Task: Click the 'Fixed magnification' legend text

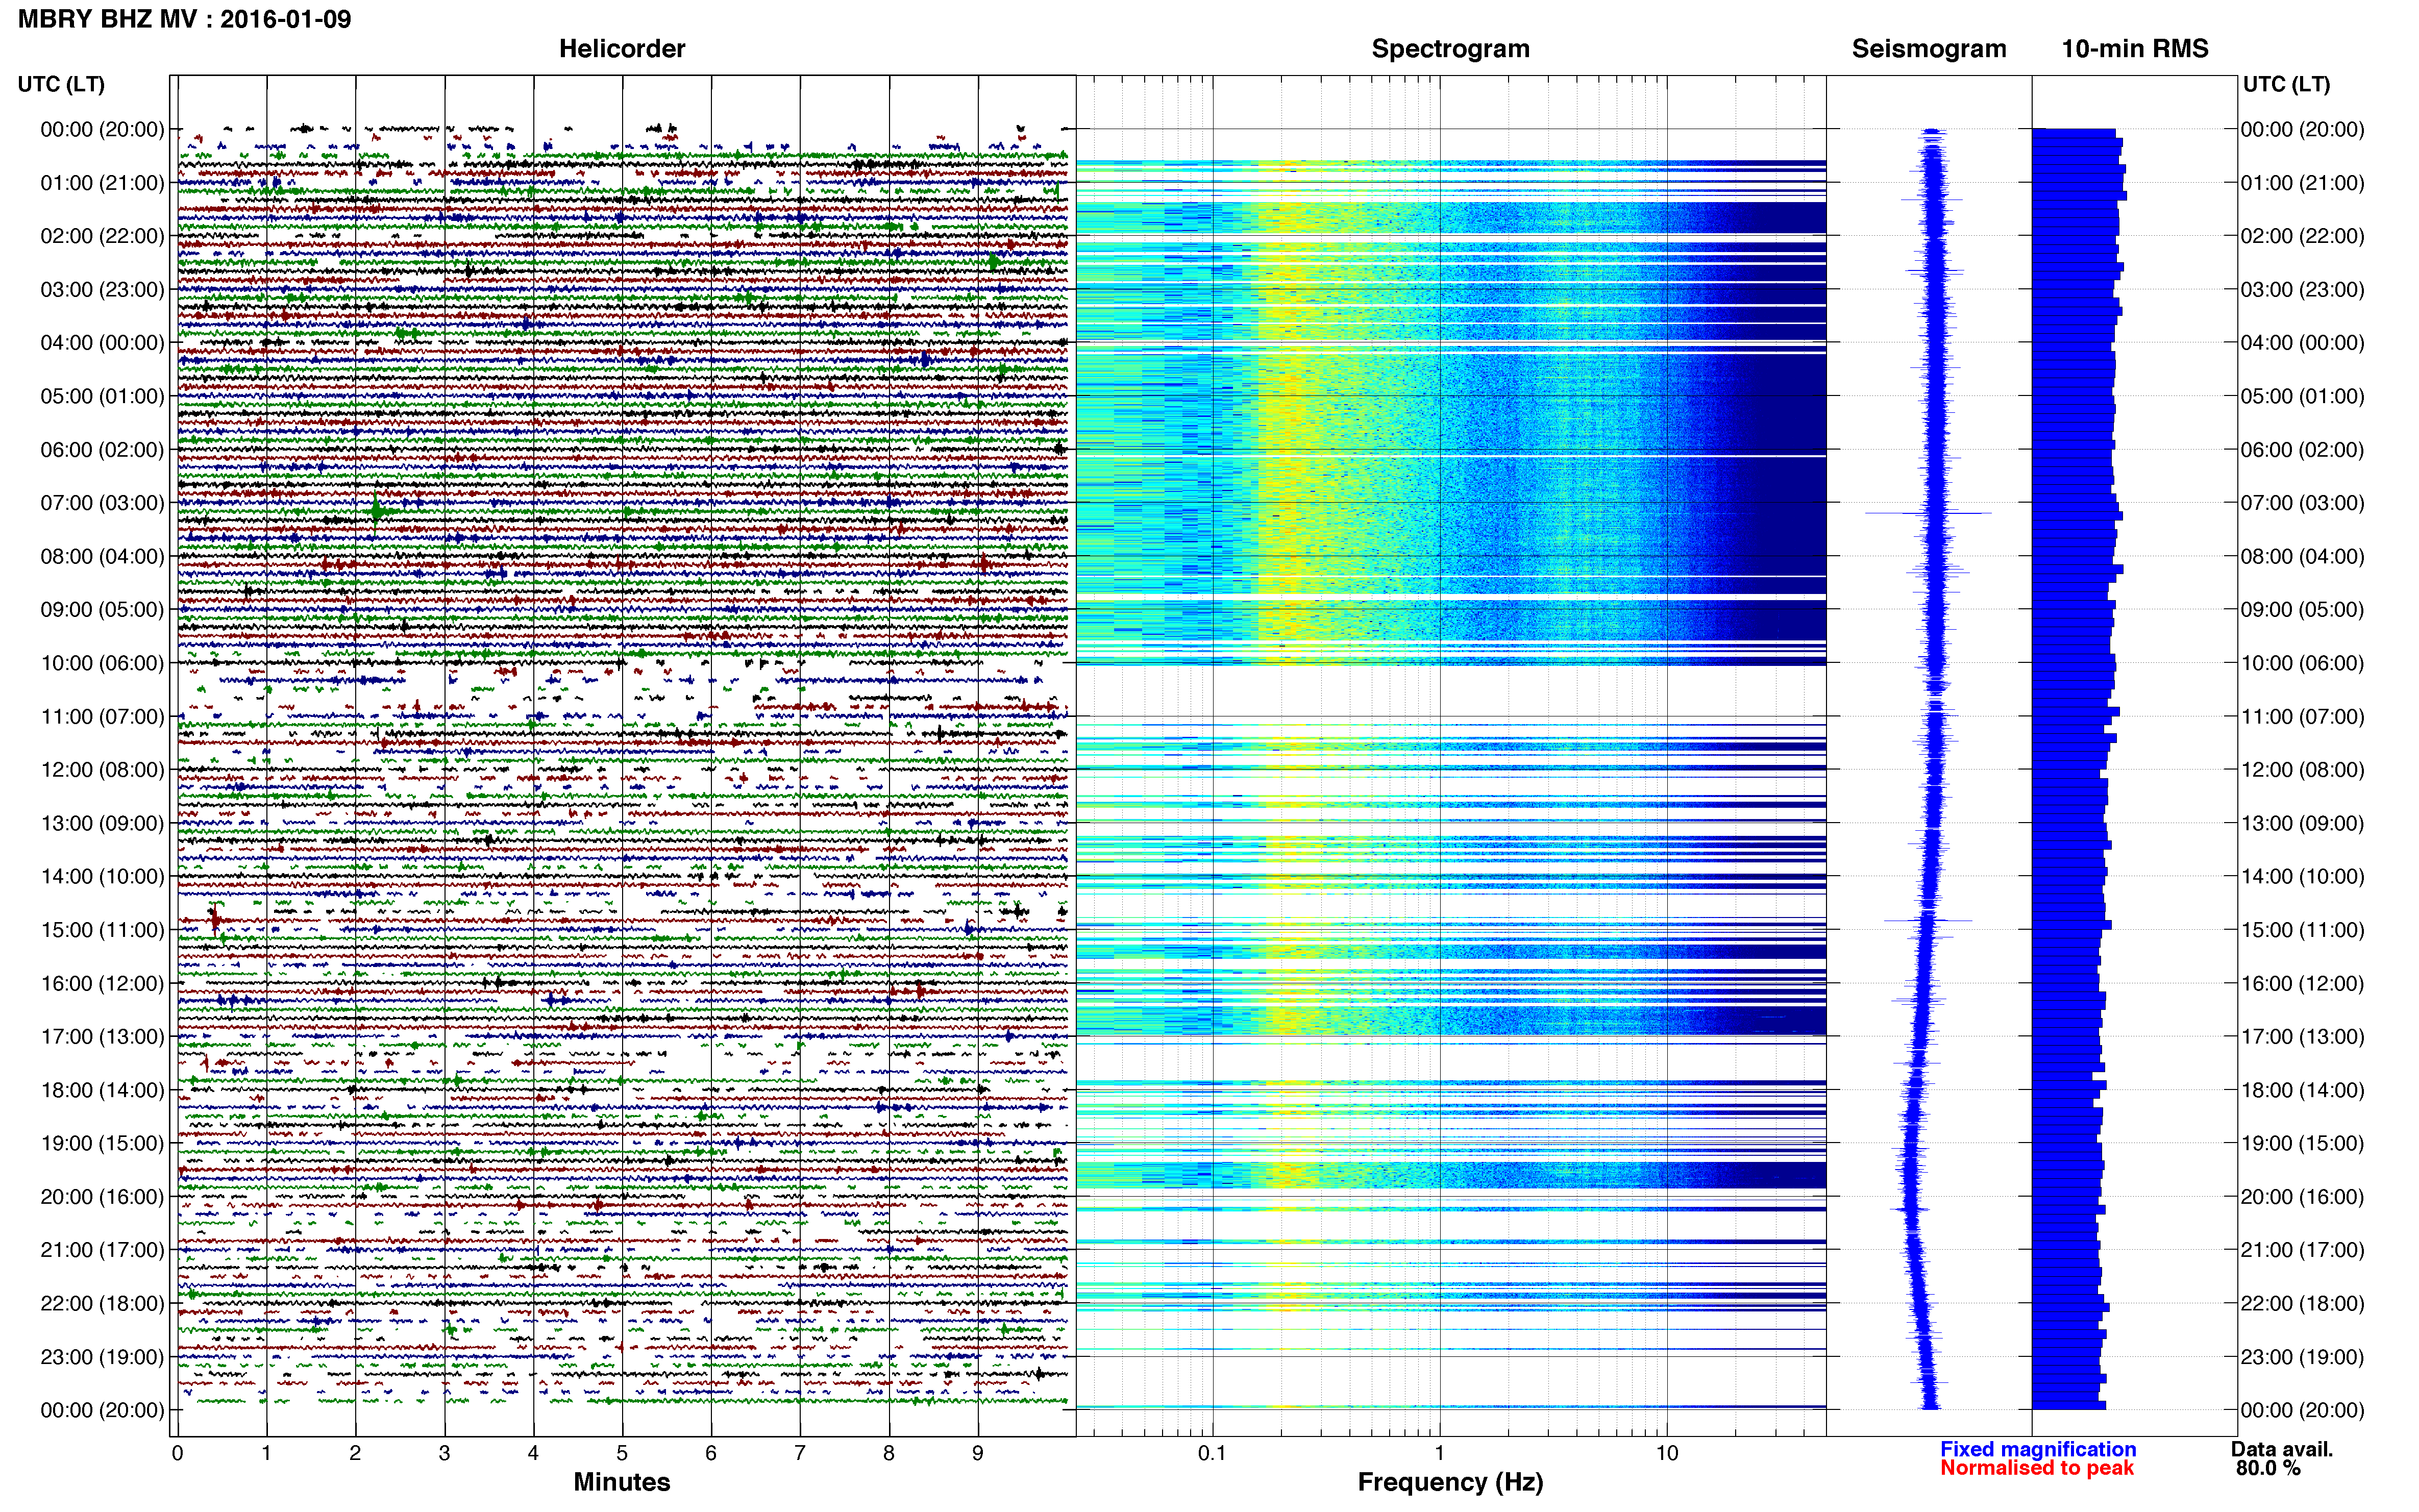Action: coord(2038,1450)
